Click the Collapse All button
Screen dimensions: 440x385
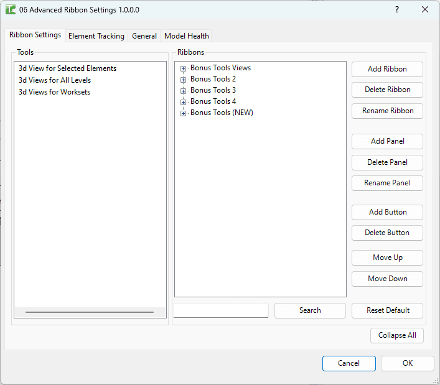coord(397,335)
